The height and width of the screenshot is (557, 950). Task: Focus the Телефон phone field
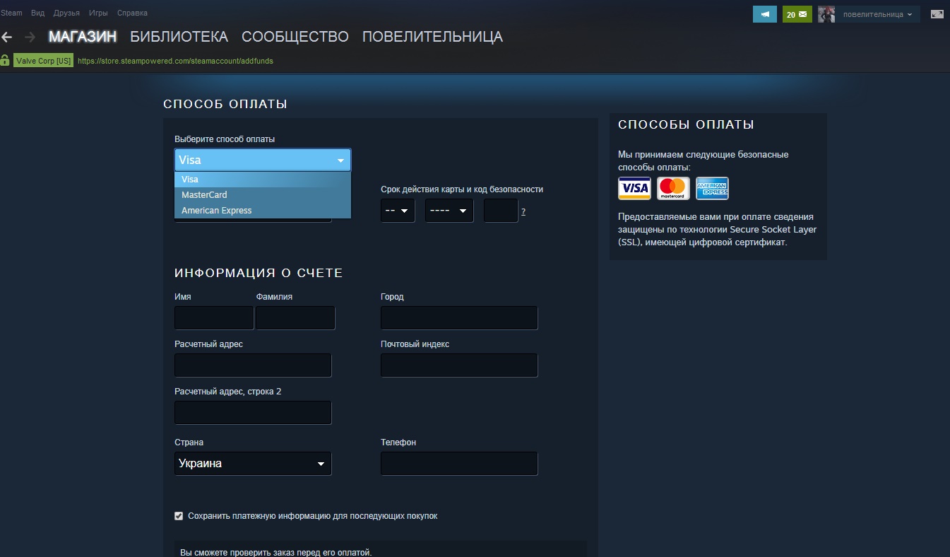pyautogui.click(x=459, y=464)
